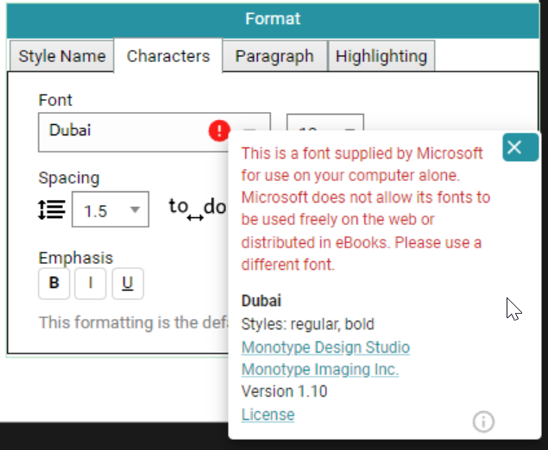
Task: Click the Format title bar
Action: pos(273,19)
